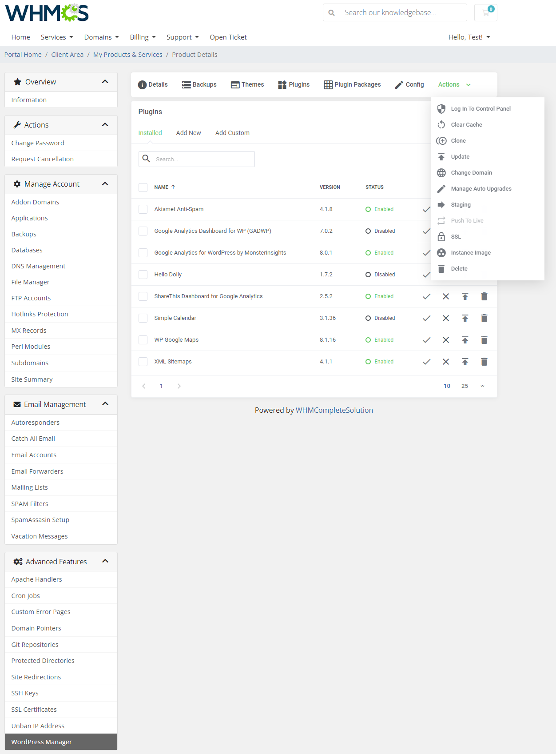Select Staging from the Actions menu

pyautogui.click(x=461, y=205)
